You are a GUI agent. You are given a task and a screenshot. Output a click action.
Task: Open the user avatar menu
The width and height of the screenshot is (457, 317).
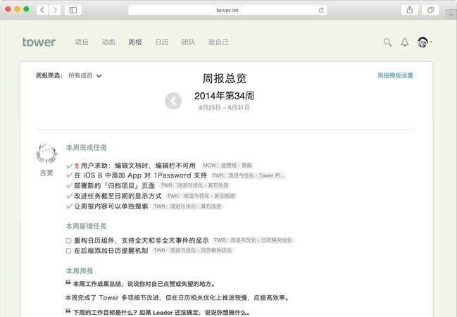point(424,42)
